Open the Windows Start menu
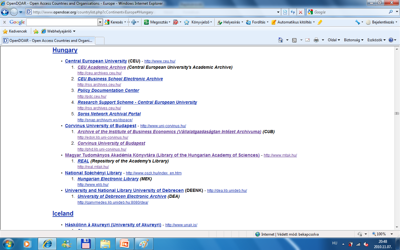This screenshot has width=400, height=250. [8, 244]
